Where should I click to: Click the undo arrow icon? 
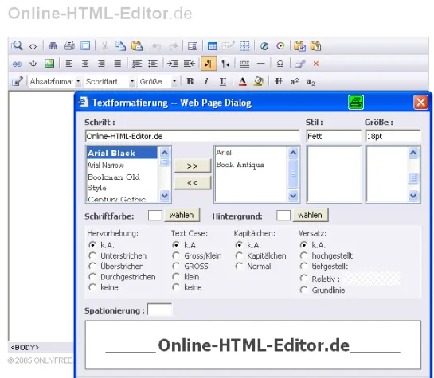tap(157, 46)
